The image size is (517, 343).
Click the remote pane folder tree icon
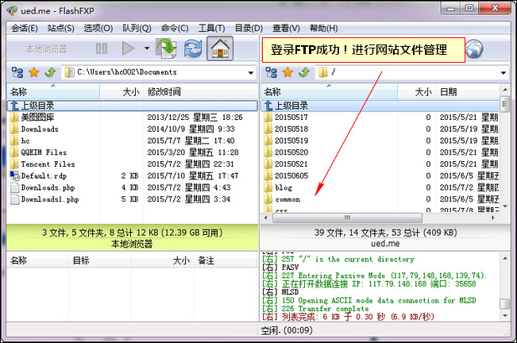coord(272,72)
